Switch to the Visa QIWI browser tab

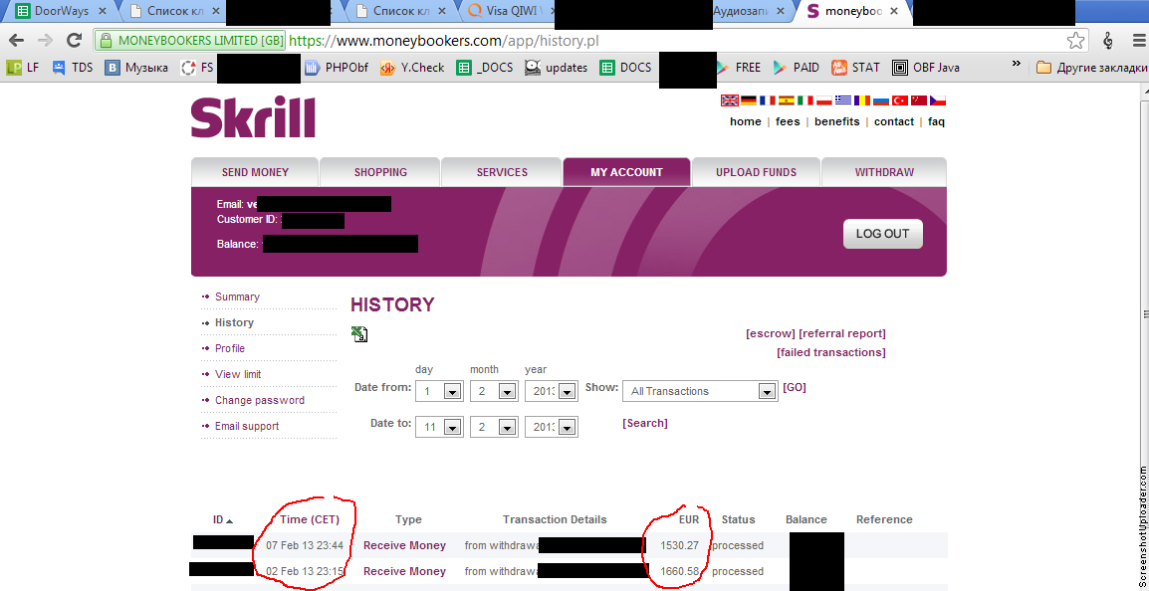[x=506, y=11]
